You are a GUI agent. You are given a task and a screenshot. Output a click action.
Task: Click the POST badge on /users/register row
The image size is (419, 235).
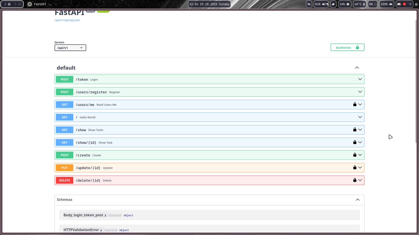[x=65, y=92]
